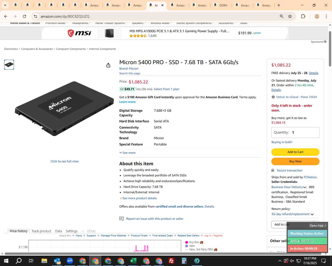332x266 pixels.
Task: Click the Buy Now button
Action: tap(295, 161)
